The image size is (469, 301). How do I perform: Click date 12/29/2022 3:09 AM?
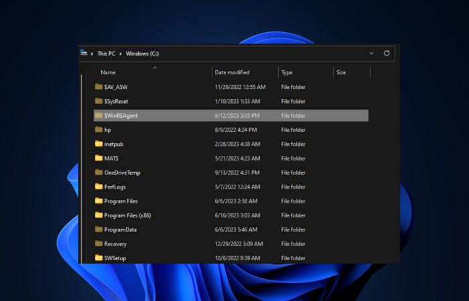click(239, 243)
